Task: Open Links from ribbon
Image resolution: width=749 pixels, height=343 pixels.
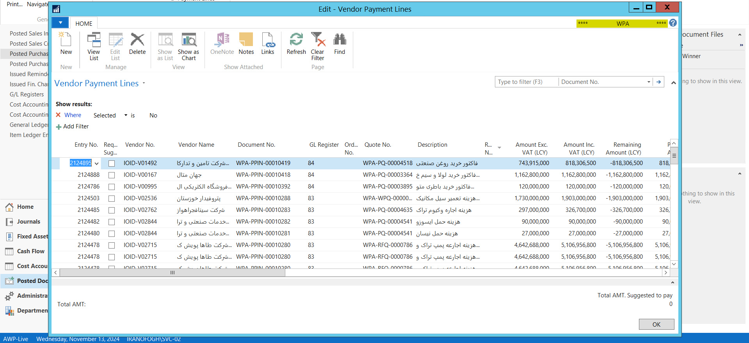Action: 268,43
